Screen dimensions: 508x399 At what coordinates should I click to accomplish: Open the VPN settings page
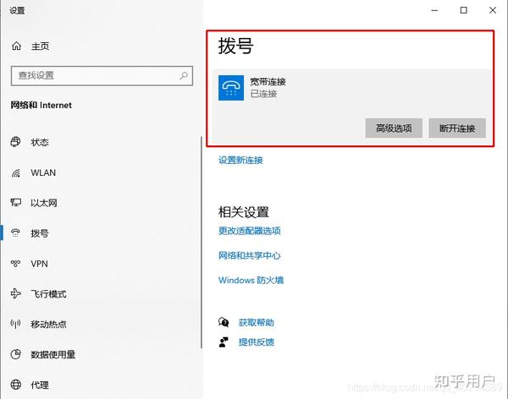click(39, 264)
